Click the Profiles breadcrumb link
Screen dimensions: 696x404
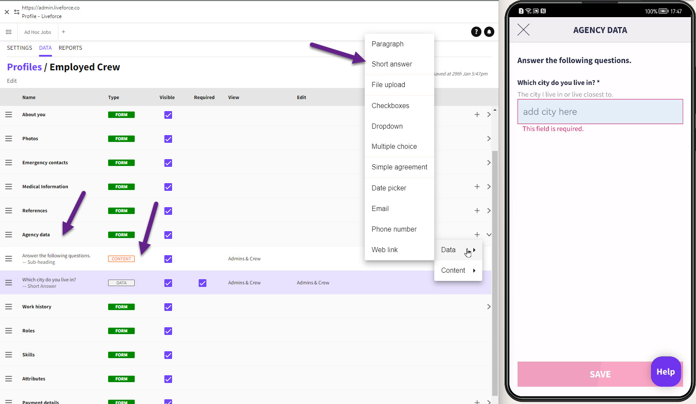click(x=24, y=67)
